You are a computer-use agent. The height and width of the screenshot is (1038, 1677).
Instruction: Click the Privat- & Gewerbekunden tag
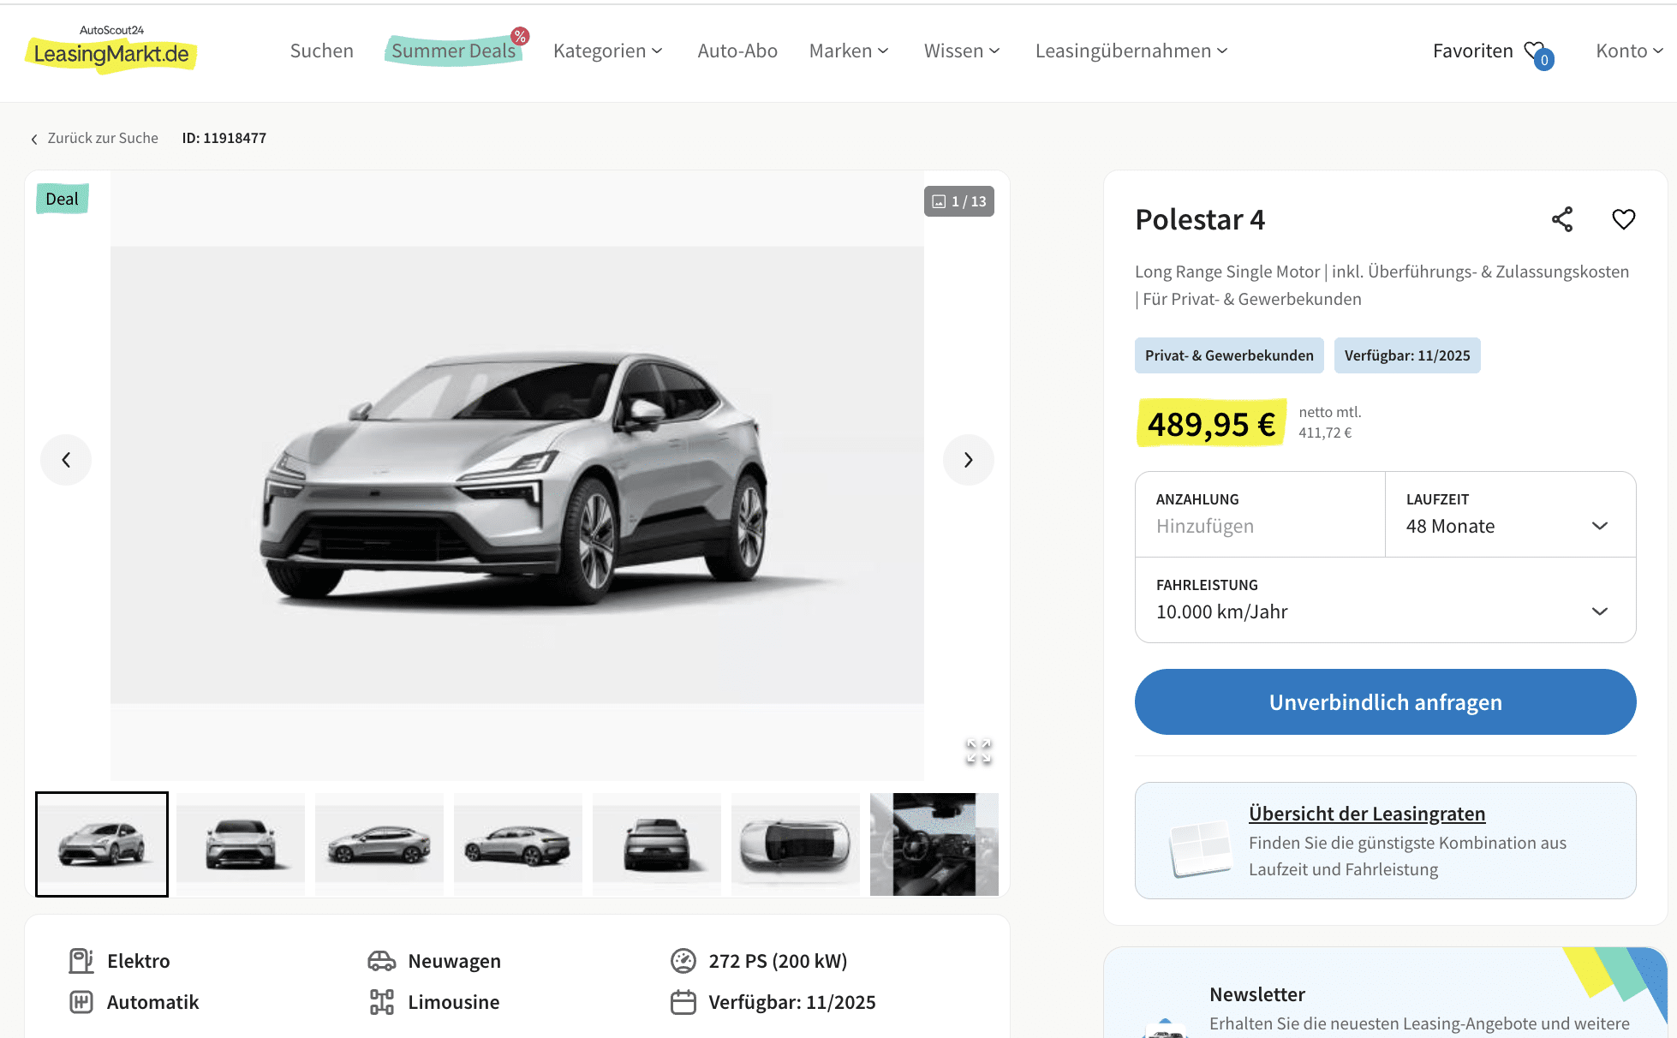point(1229,355)
